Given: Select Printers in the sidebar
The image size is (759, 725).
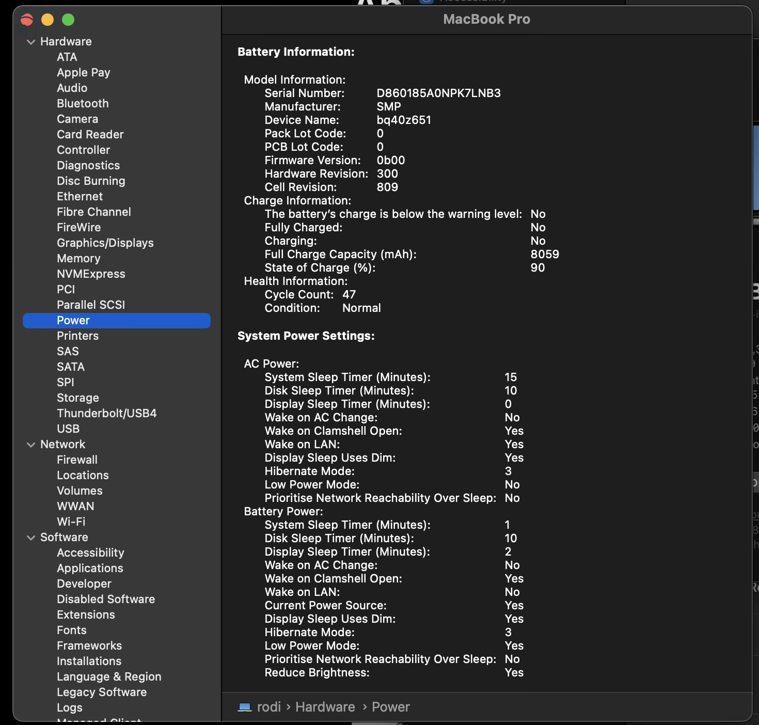Looking at the screenshot, I should coord(78,336).
